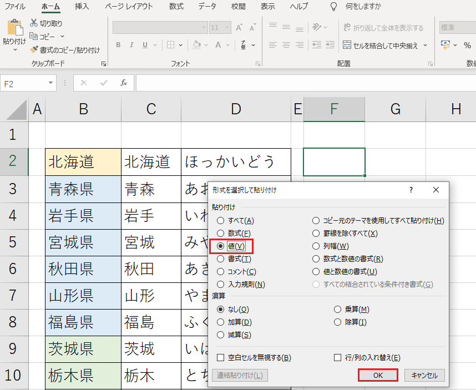Image resolution: width=476 pixels, height=390 pixels.
Task: Switch to the データ ribbon tab
Action: click(x=207, y=6)
